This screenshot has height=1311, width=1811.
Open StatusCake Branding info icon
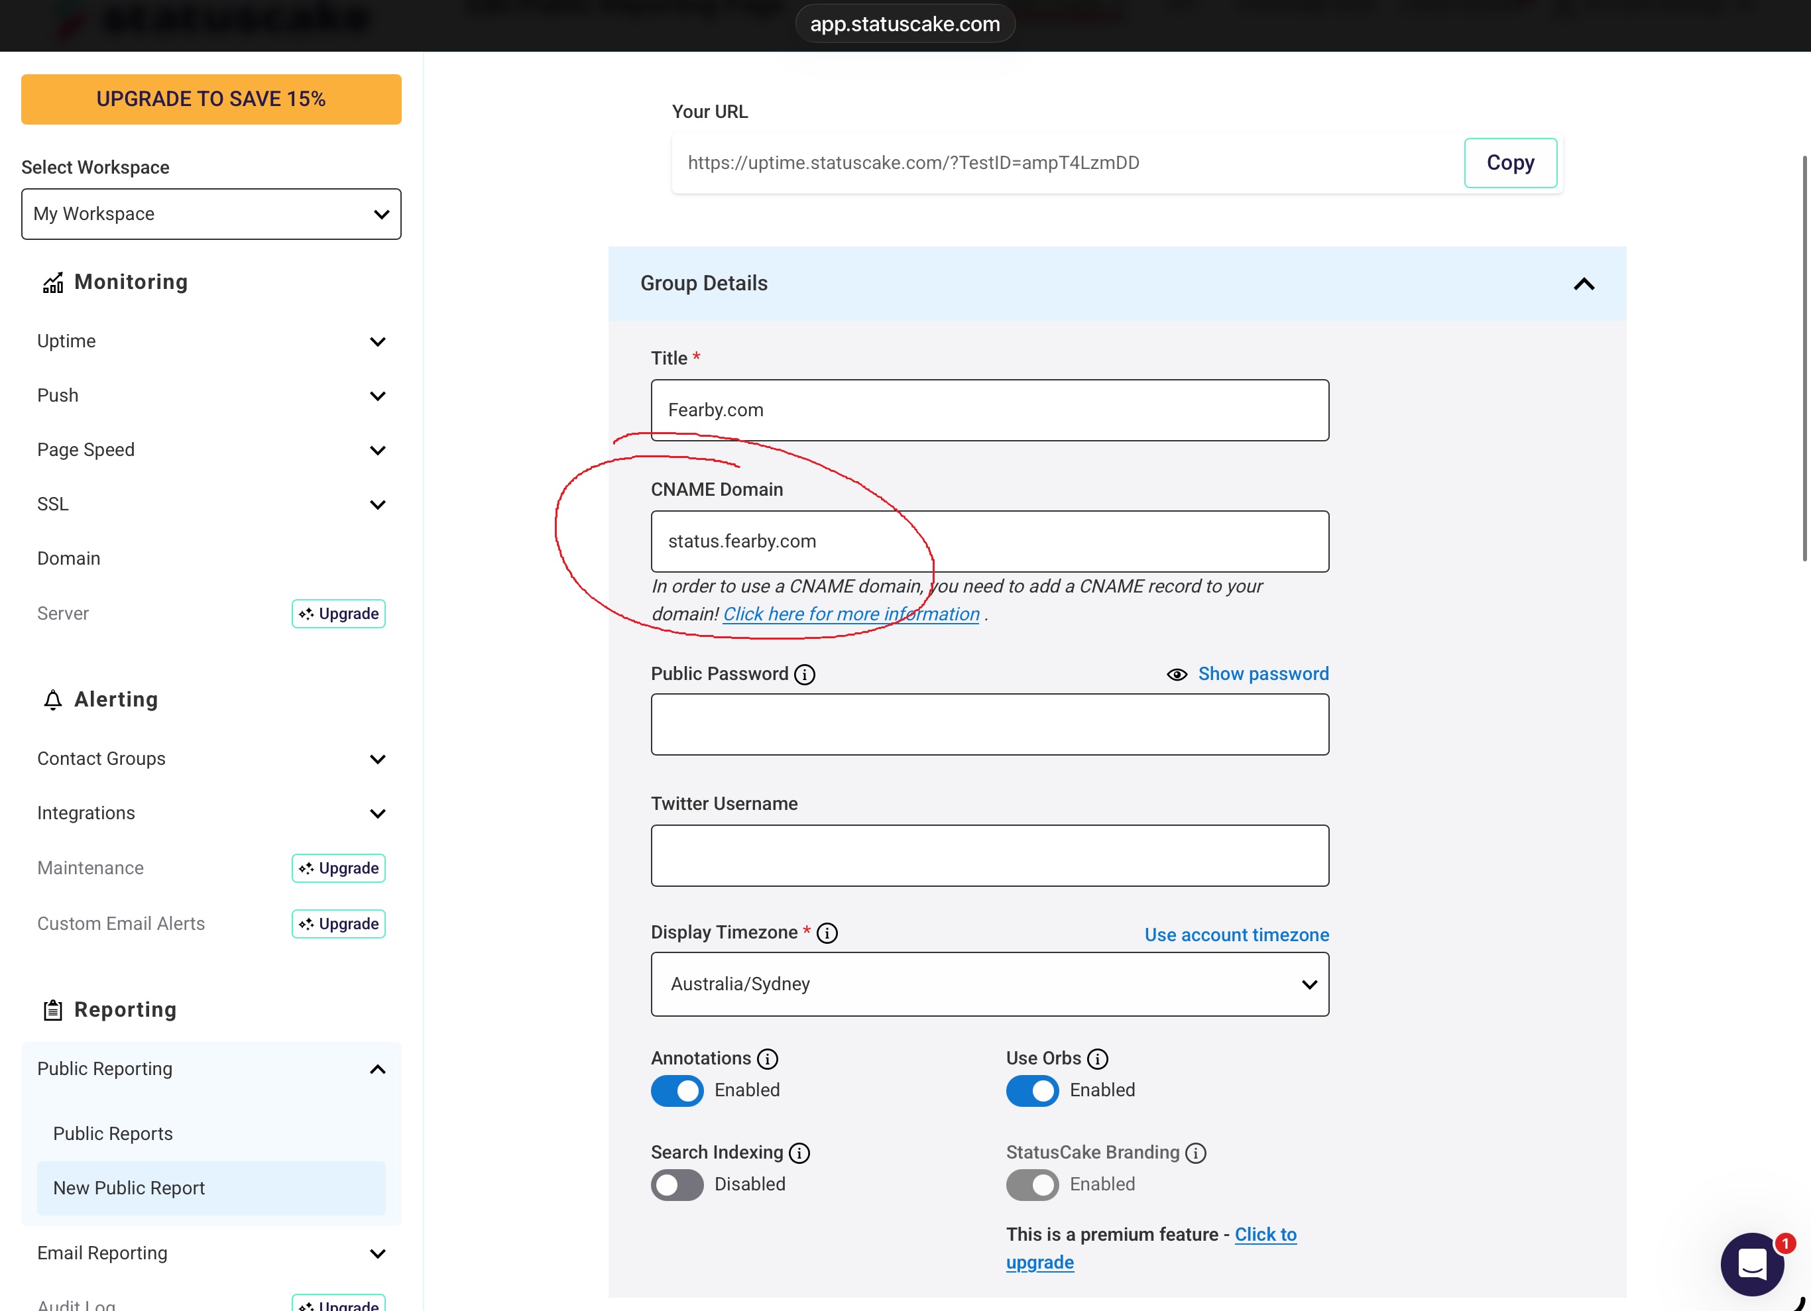point(1195,1153)
